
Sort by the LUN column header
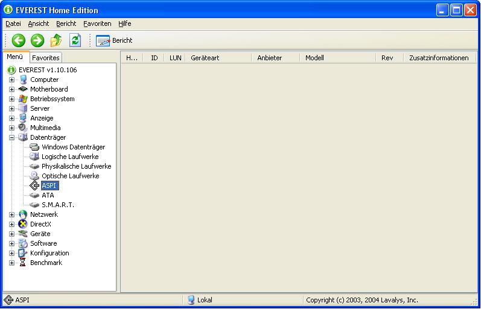[x=175, y=58]
